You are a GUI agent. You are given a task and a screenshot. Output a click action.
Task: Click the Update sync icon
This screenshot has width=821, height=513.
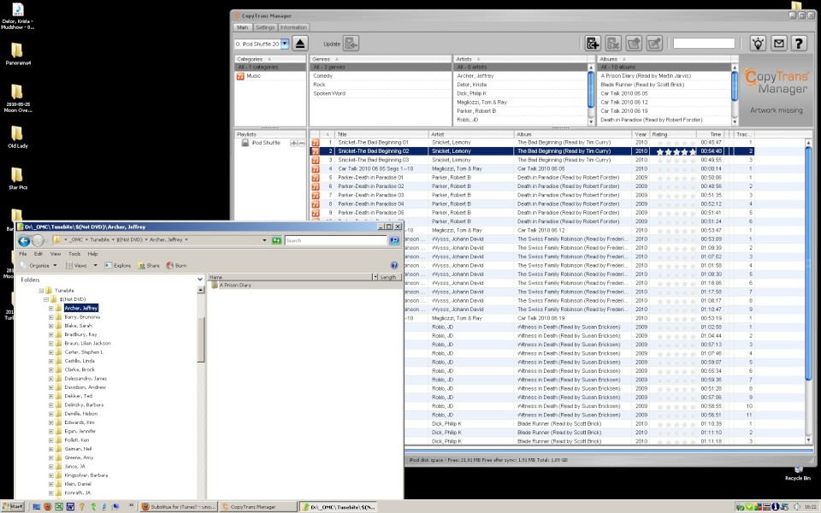351,44
